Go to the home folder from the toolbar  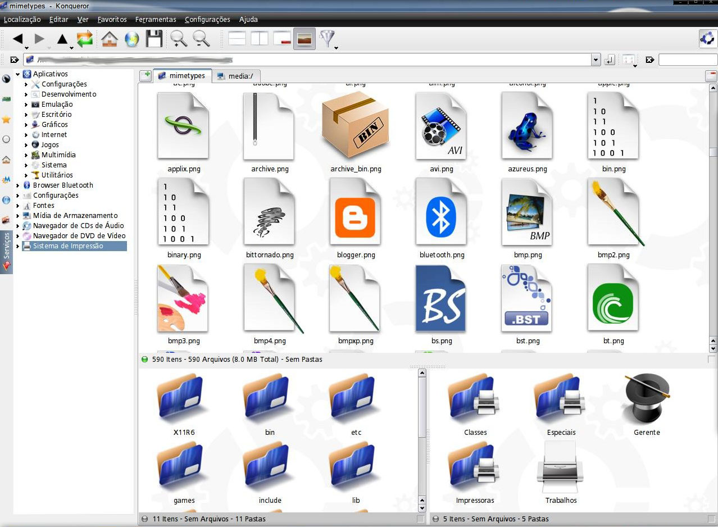pyautogui.click(x=109, y=39)
